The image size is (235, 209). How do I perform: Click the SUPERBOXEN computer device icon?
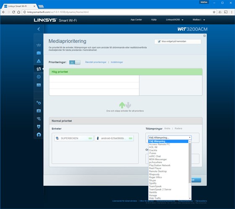57,138
